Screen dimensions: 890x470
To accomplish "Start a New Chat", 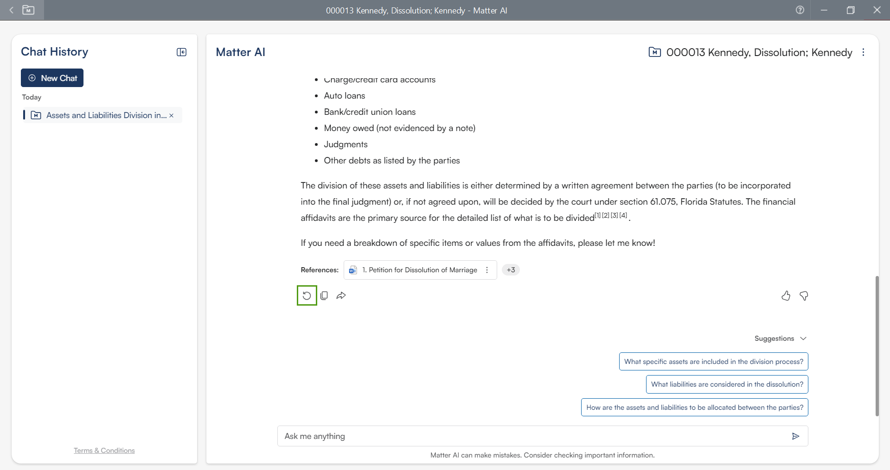I will (x=52, y=78).
